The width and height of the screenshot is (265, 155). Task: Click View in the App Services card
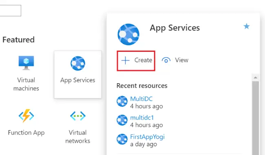(x=175, y=60)
